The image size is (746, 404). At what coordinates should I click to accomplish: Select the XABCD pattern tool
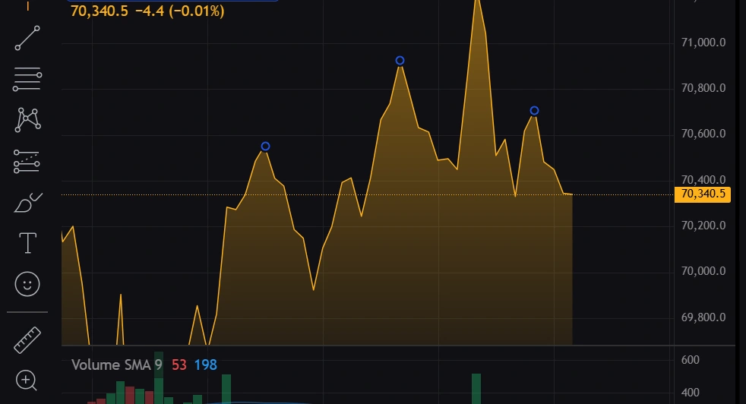tap(28, 118)
